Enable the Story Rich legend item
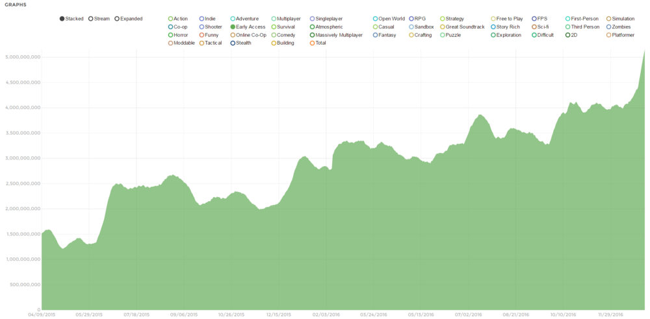 (505, 27)
